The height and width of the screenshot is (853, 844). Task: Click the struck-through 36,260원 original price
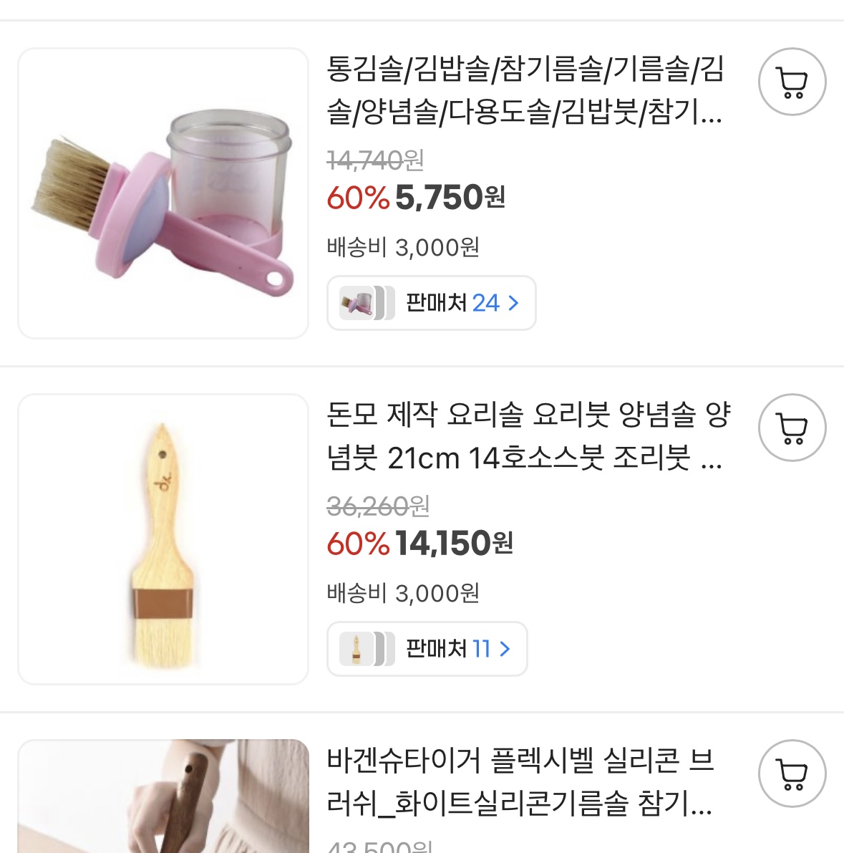pos(378,506)
